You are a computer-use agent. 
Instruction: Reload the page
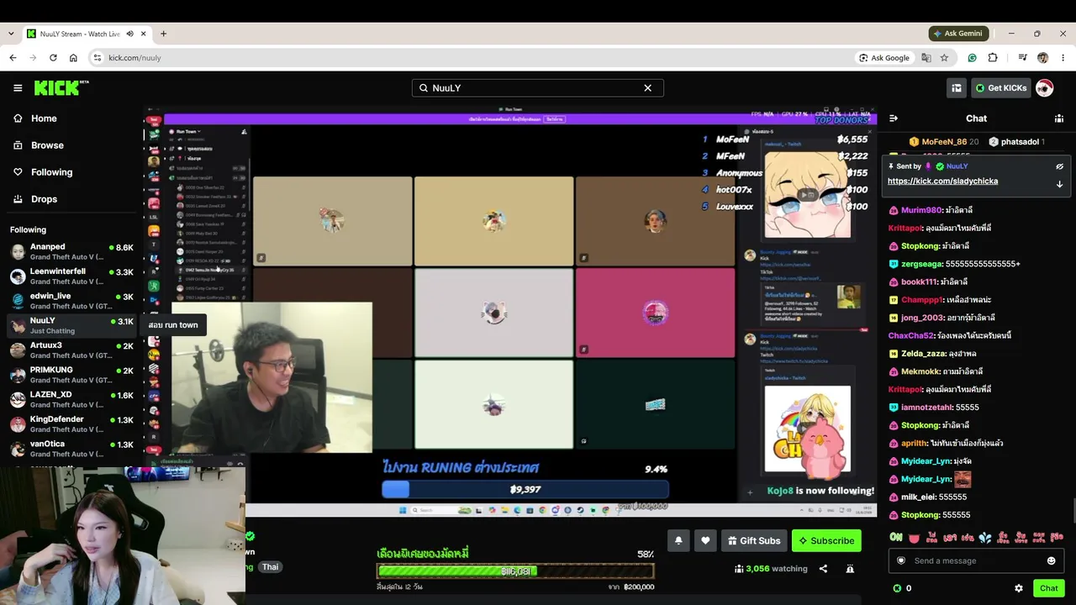pos(53,58)
